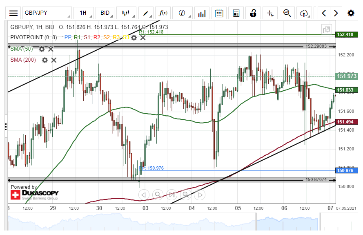The height and width of the screenshot is (235, 363).
Task: Click the bar chart volume icon
Action: 201,13
